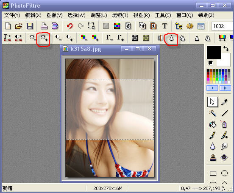This screenshot has height=193, width=234.
Task: Choose the advanced brush tool
Action: coord(224,135)
